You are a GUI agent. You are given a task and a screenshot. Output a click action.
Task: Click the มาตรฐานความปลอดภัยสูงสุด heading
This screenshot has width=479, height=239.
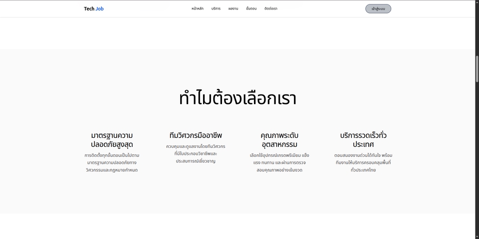point(112,140)
